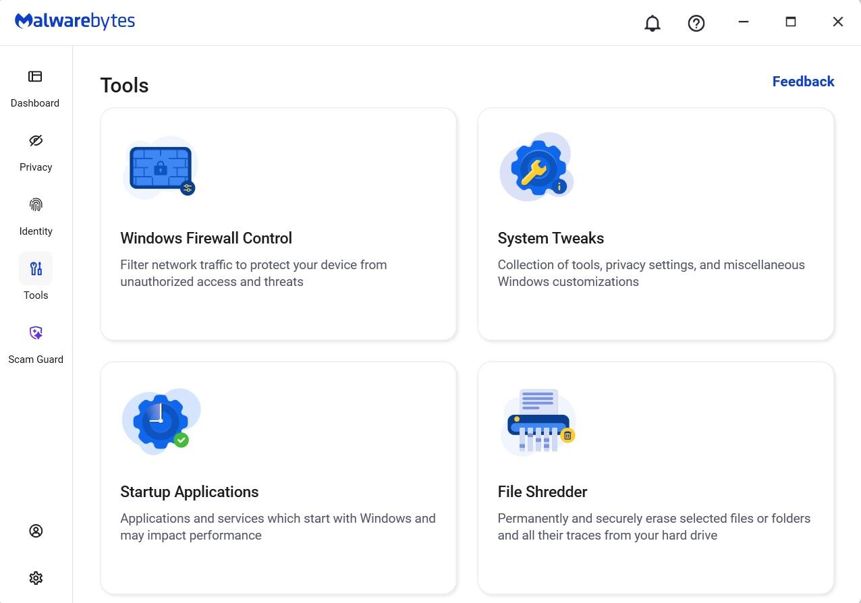Minimize the Malwarebytes window

coord(744,22)
